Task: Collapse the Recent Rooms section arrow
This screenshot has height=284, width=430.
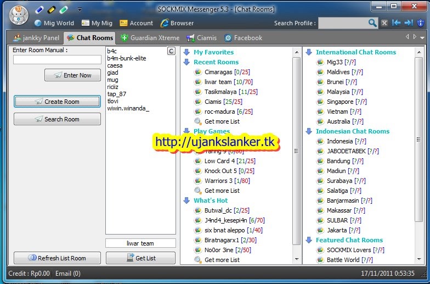Action: (x=186, y=62)
